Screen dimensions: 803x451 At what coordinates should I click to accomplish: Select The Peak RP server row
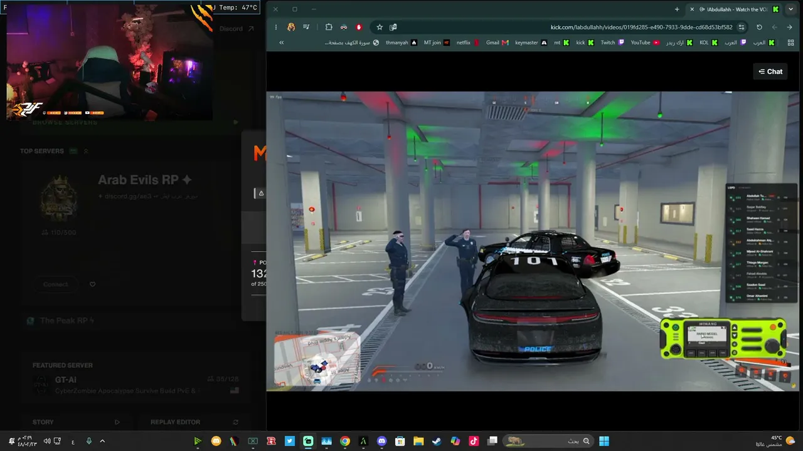pyautogui.click(x=135, y=321)
